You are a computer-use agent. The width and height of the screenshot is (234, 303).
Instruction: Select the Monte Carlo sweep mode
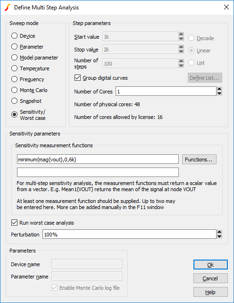coord(29,90)
